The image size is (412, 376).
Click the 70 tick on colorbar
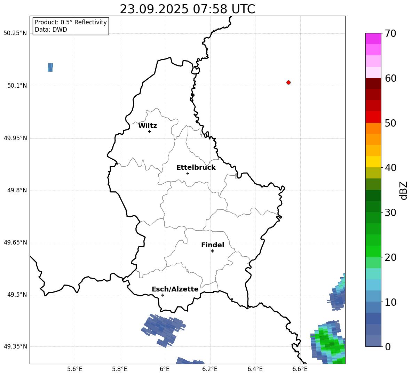click(x=390, y=33)
